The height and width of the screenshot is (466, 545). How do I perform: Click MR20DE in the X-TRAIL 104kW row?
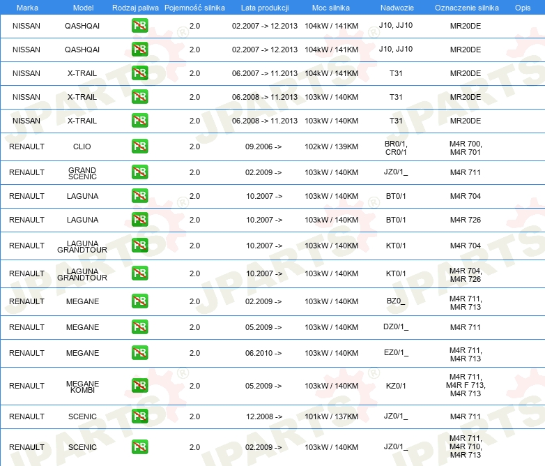click(x=466, y=73)
